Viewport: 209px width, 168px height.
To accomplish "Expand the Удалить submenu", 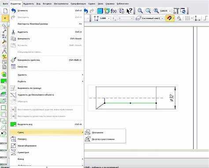I will tap(47, 75).
